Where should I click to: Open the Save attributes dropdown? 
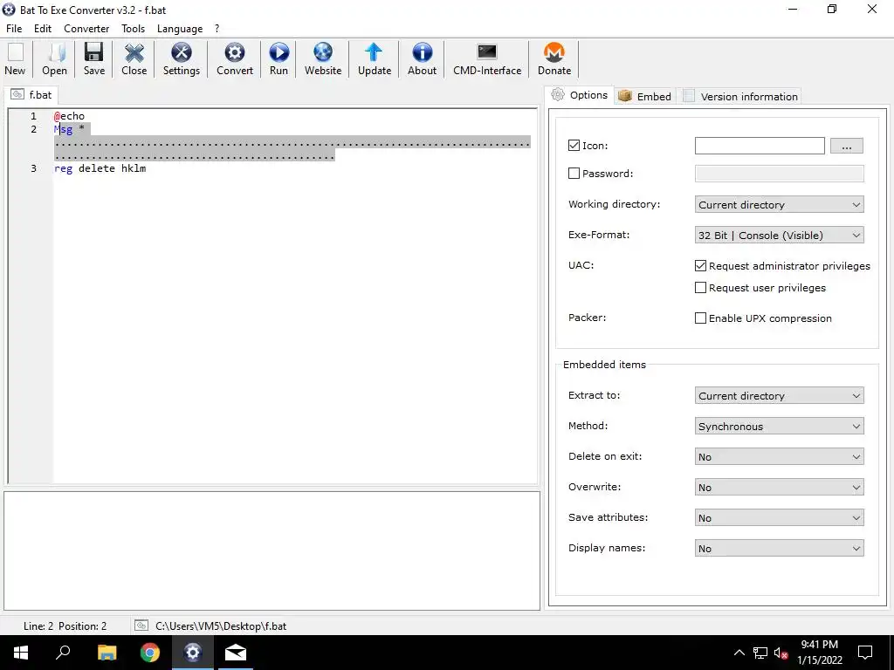(779, 518)
